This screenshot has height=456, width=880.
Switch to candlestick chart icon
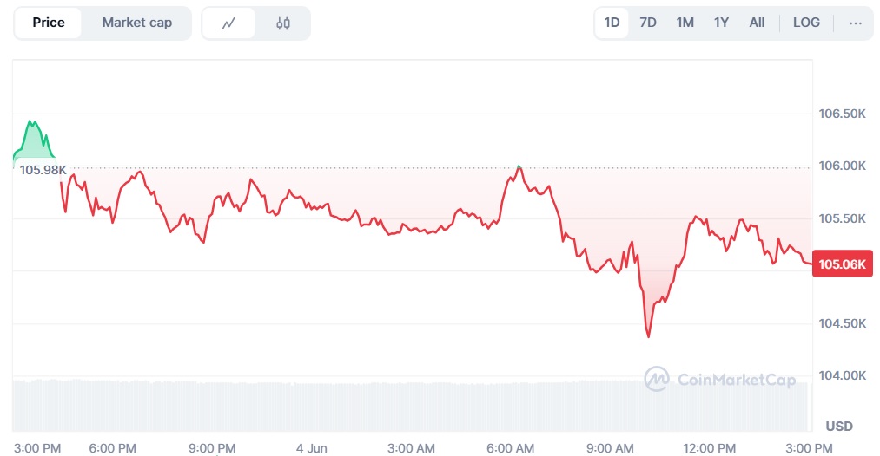coord(283,23)
